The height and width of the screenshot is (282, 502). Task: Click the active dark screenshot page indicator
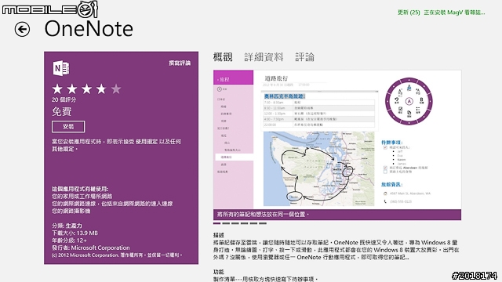click(216, 223)
